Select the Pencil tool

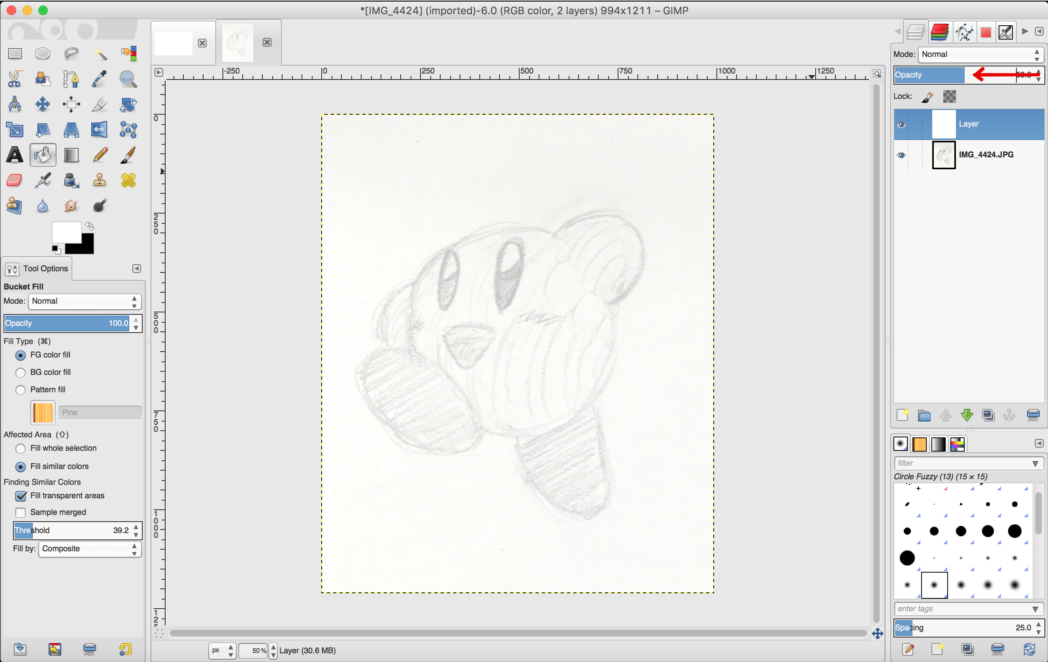100,155
